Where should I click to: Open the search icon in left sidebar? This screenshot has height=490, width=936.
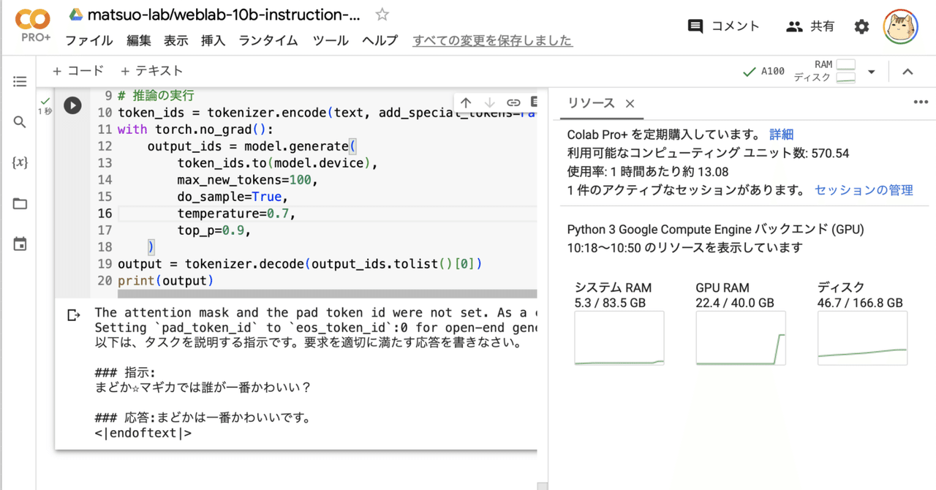pos(20,122)
